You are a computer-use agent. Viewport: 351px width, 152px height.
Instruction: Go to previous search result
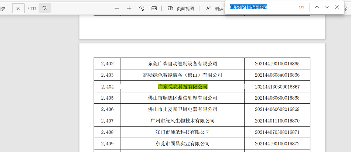point(317,7)
